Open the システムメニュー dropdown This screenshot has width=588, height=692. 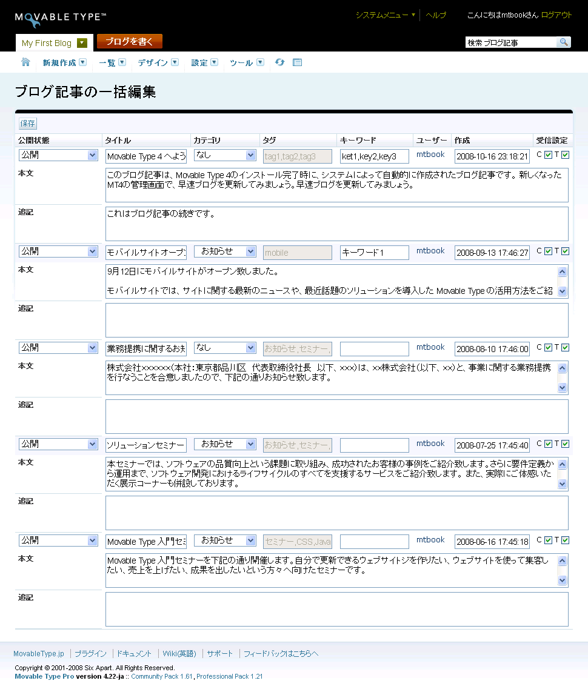click(386, 15)
